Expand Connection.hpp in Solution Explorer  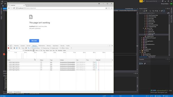pos(145,17)
